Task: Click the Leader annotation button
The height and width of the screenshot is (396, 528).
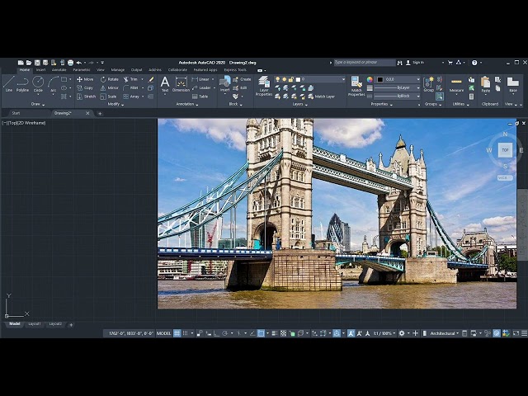Action: (201, 88)
